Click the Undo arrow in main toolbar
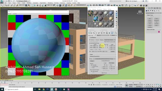 [6, 5]
